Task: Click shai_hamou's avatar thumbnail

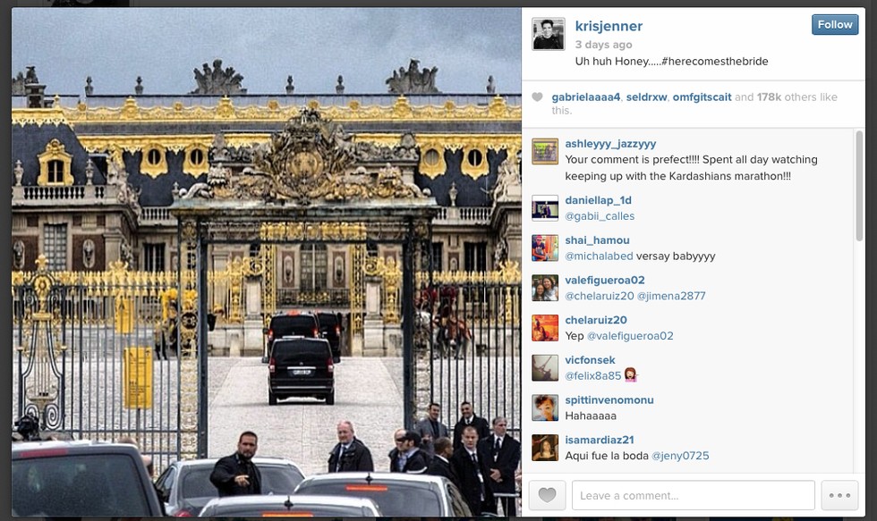Action: 545,248
